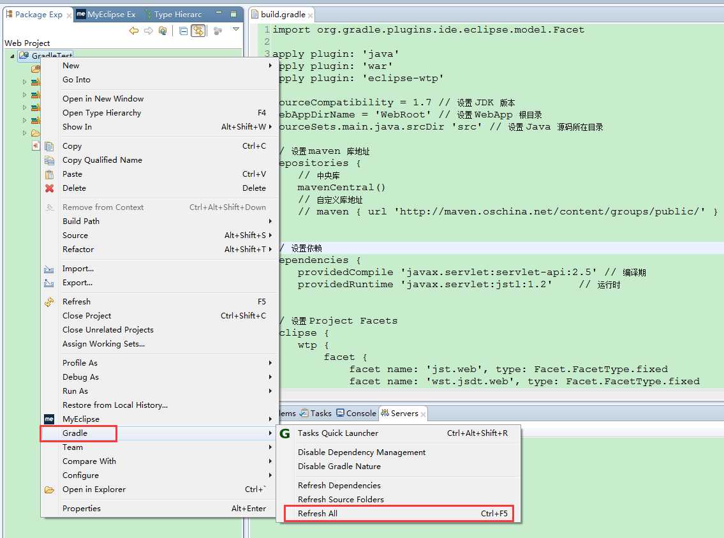This screenshot has width=724, height=538.
Task: Select Close Project
Action: click(x=159, y=316)
